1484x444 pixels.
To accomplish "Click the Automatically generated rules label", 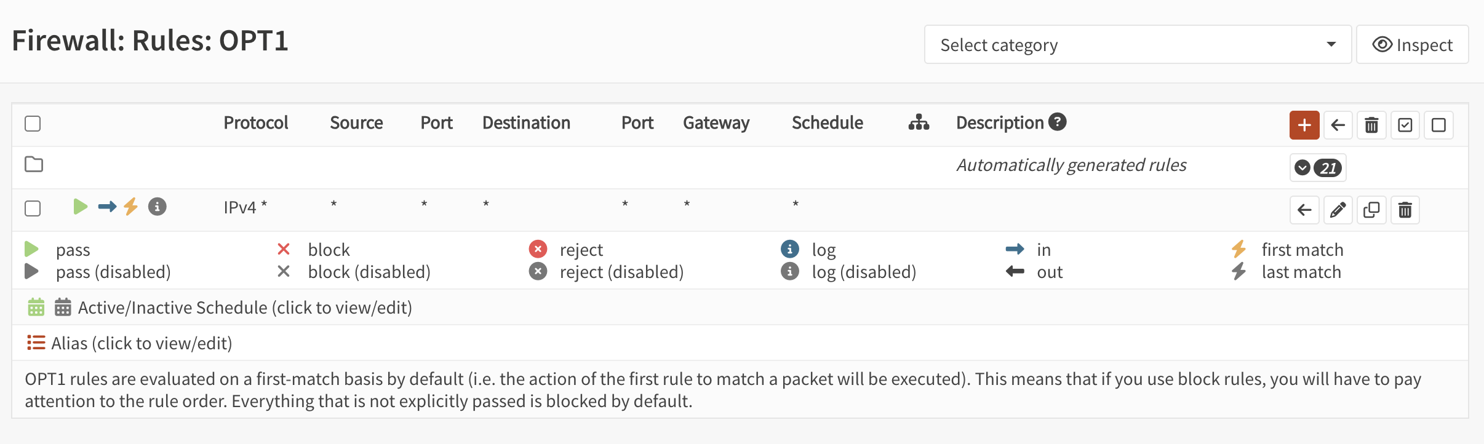I will tap(1071, 165).
